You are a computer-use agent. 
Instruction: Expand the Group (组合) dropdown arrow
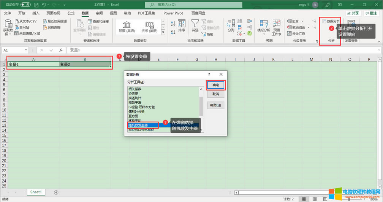pos(302,21)
